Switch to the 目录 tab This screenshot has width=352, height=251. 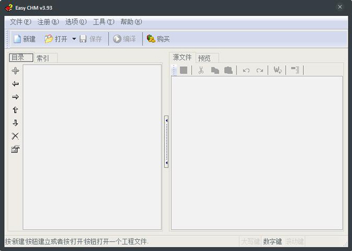(21, 57)
